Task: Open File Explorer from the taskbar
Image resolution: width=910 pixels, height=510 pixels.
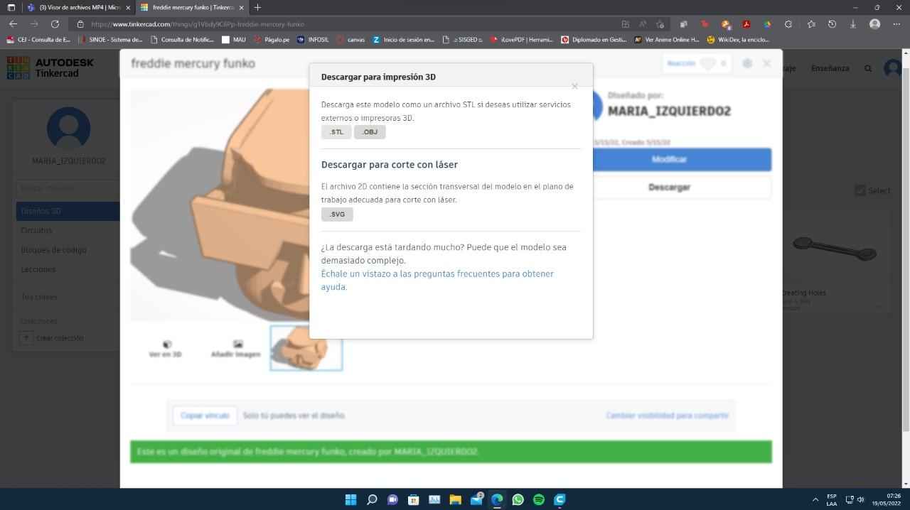Action: coord(455,500)
